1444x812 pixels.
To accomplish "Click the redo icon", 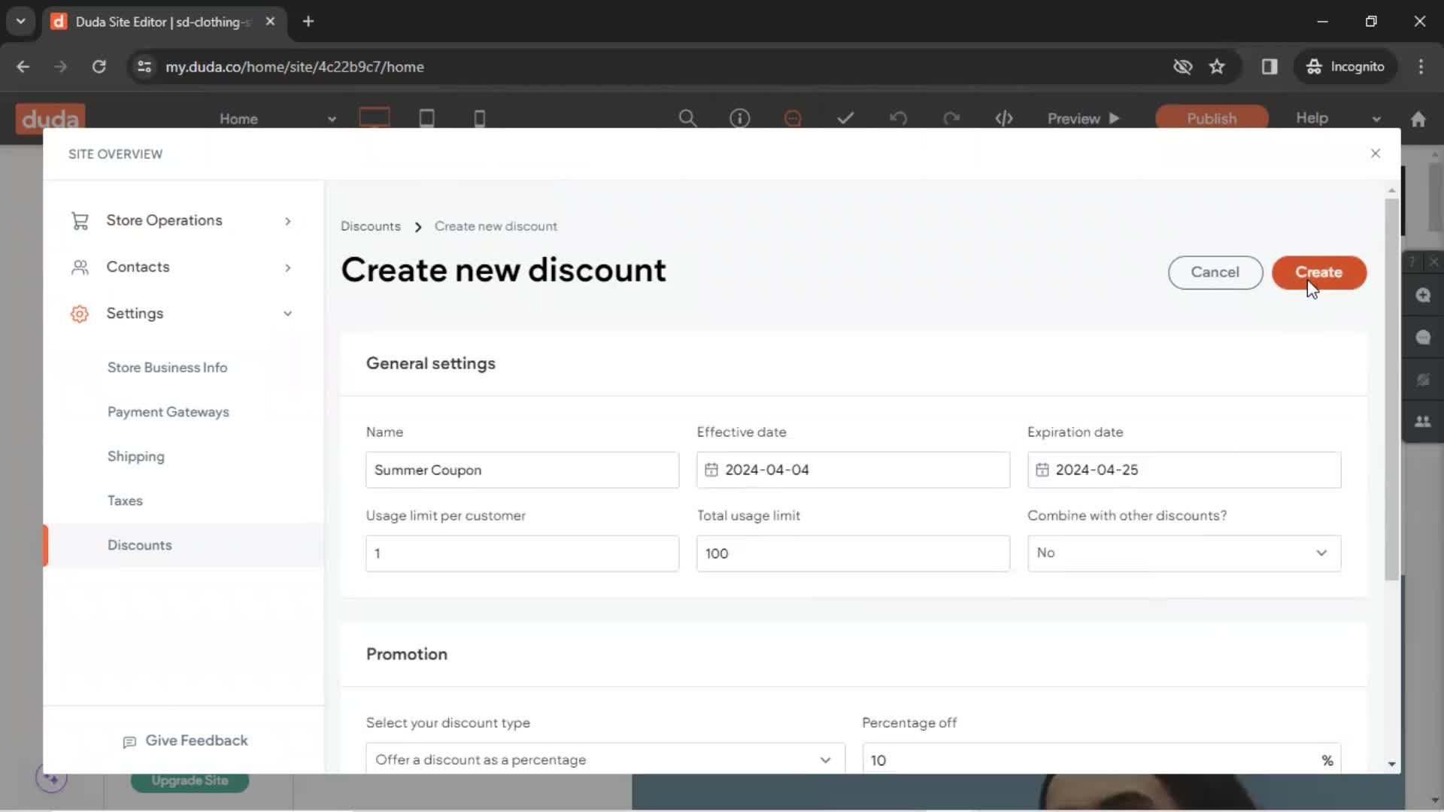I will point(951,118).
